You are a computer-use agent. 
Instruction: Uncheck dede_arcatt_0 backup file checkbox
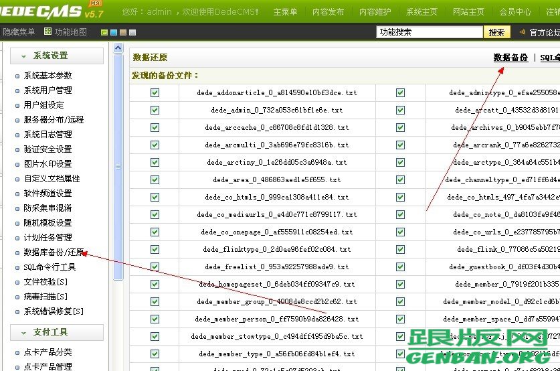tap(400, 110)
